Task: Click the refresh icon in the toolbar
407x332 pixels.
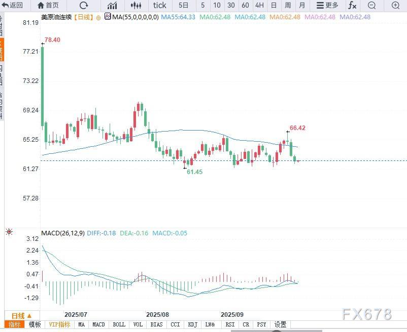Action: [x=83, y=6]
